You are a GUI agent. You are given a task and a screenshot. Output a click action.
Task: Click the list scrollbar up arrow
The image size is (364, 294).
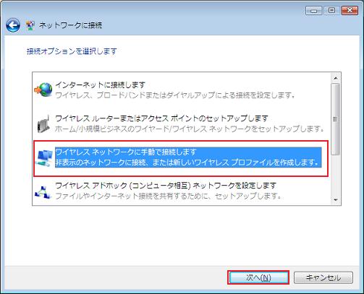tap(335, 78)
